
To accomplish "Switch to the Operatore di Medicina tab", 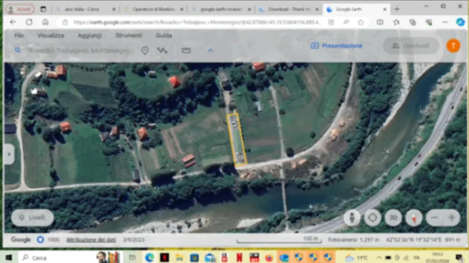I will pyautogui.click(x=153, y=9).
